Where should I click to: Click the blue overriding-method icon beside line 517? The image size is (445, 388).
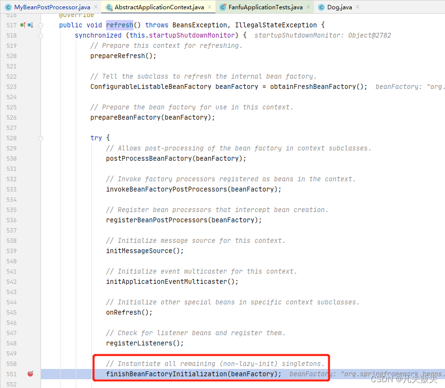point(29,25)
